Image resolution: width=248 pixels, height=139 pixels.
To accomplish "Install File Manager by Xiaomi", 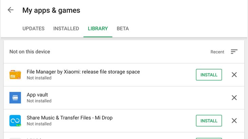I will point(209,75).
